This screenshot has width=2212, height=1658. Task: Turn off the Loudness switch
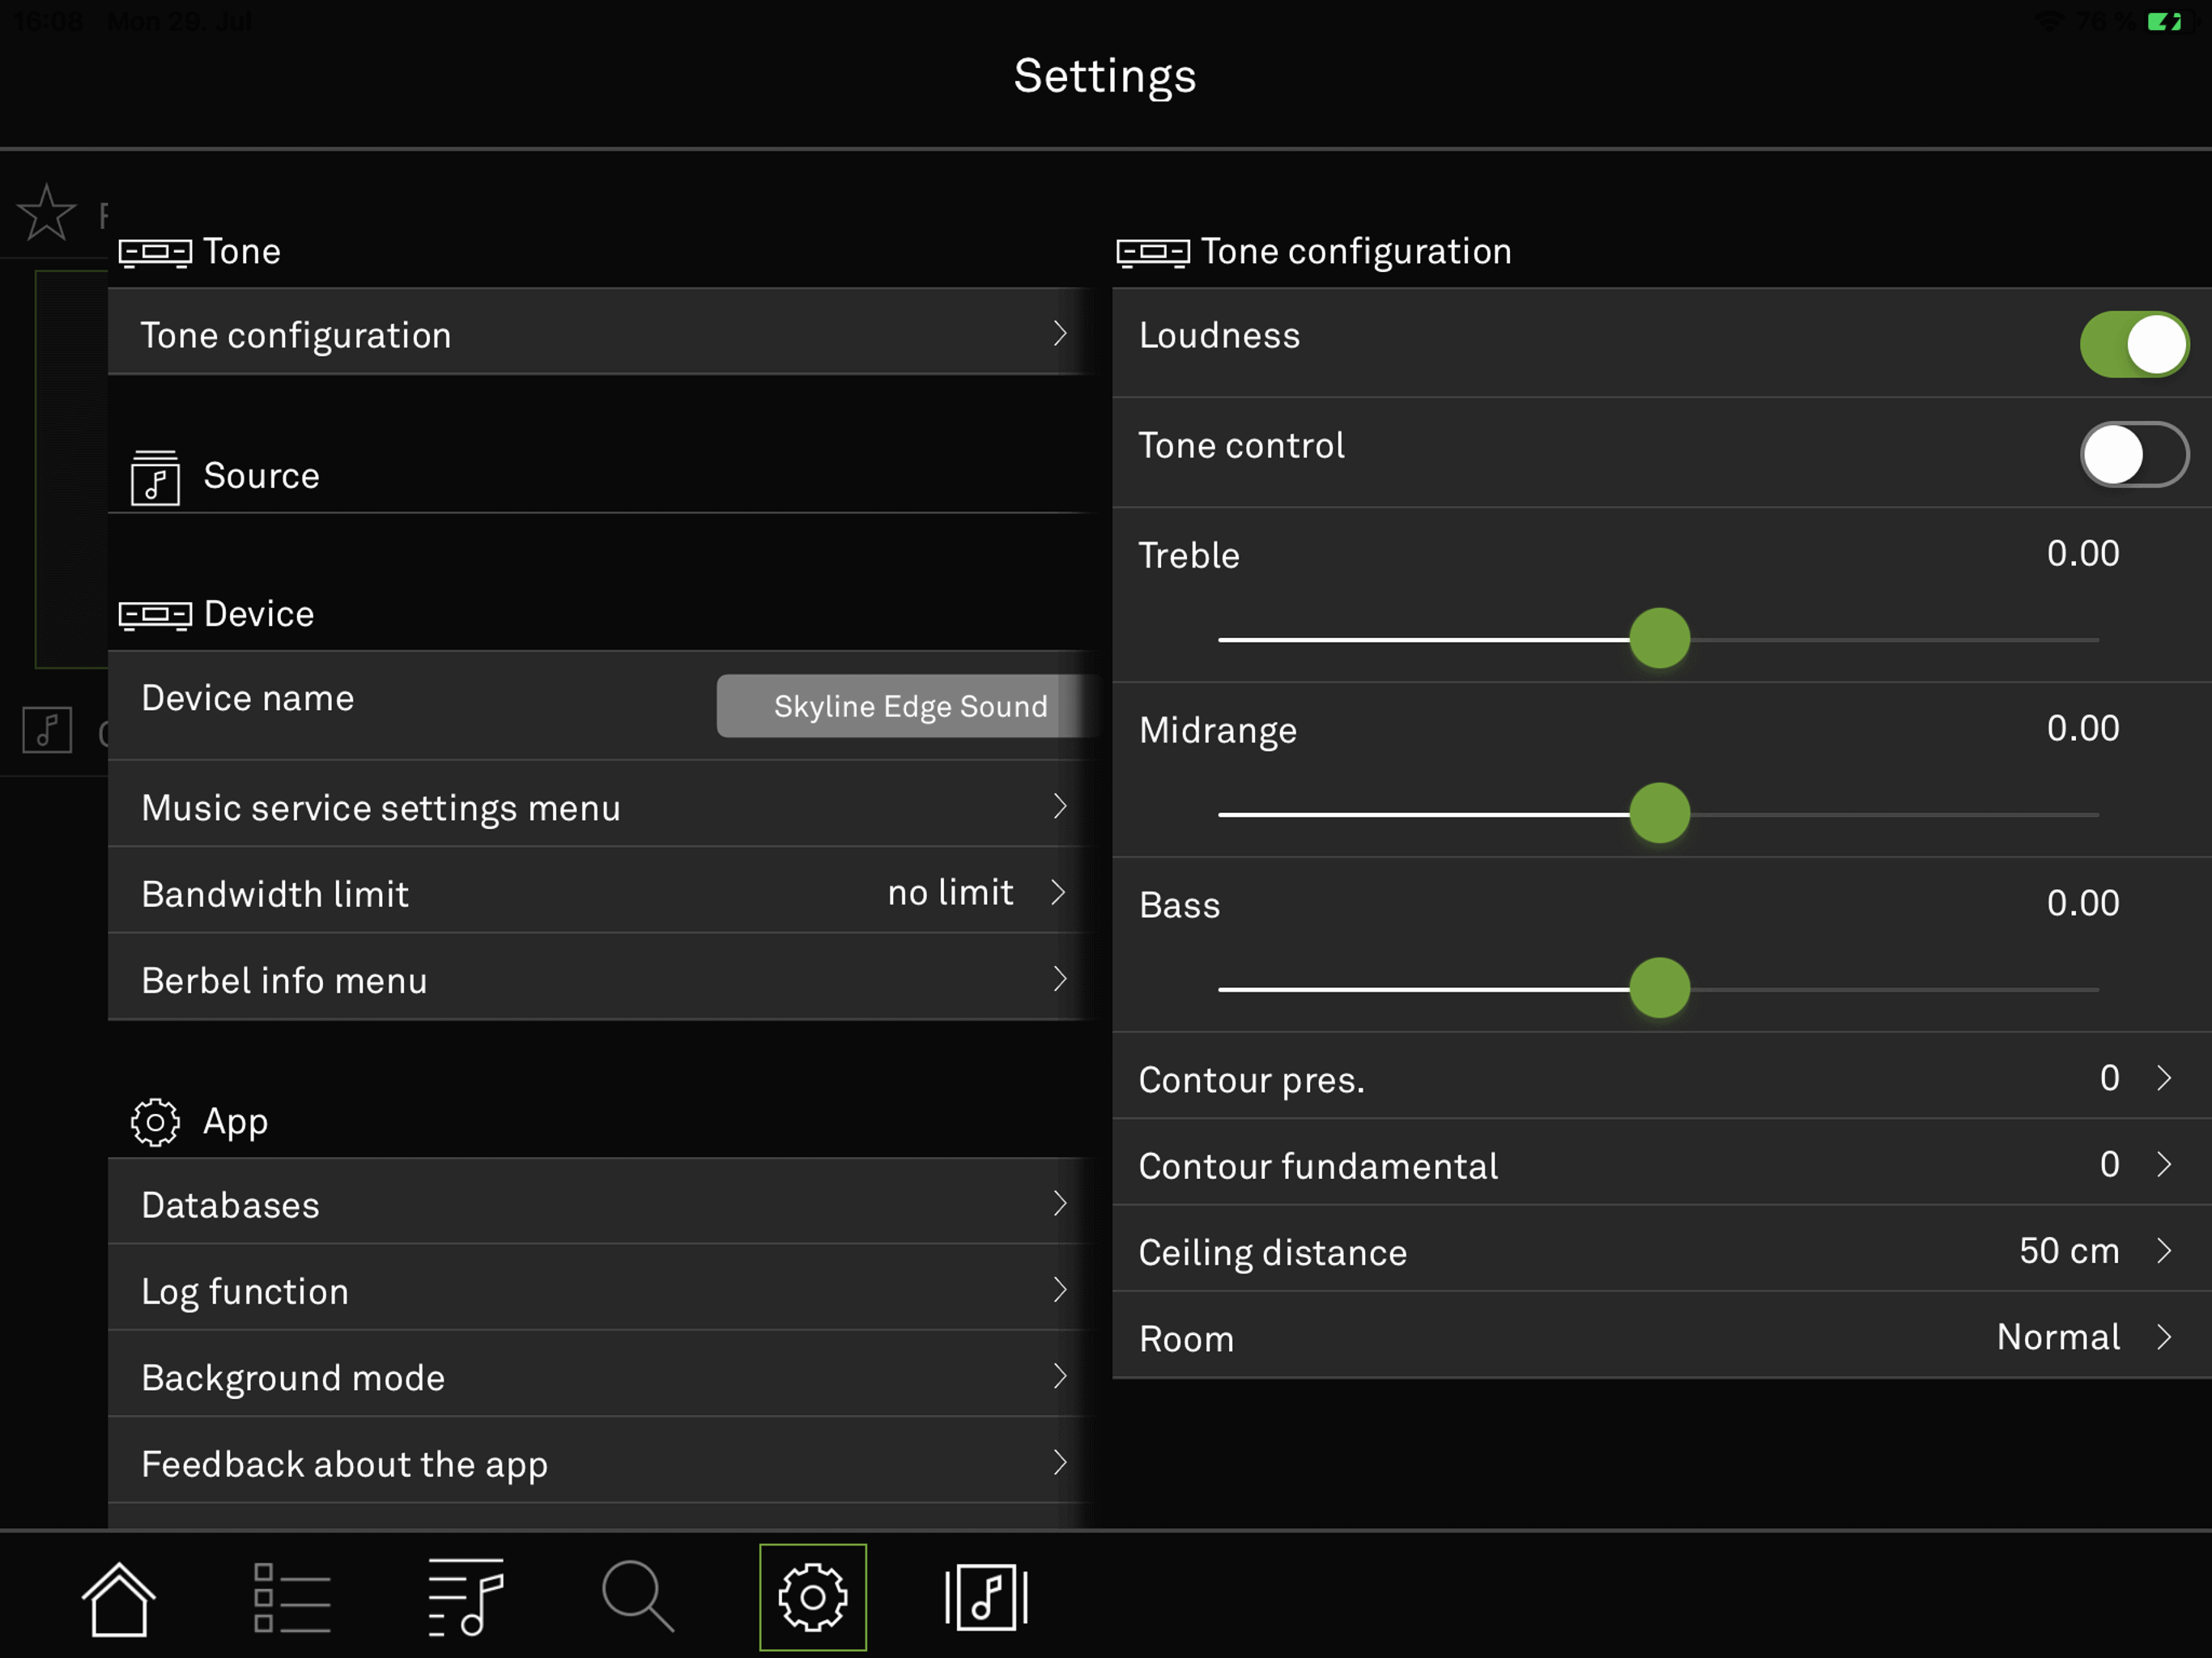[x=2134, y=344]
